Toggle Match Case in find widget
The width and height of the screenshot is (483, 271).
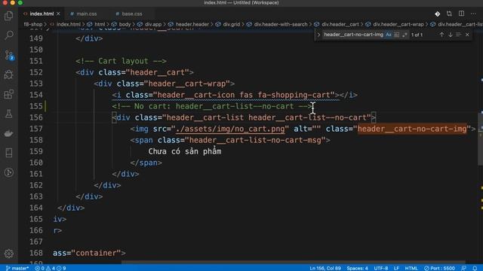pos(389,35)
